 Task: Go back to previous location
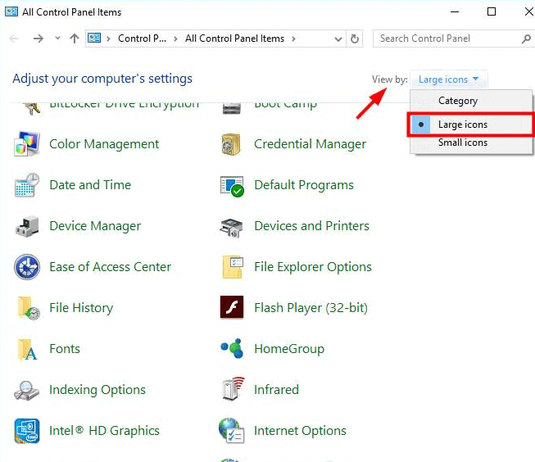pyautogui.click(x=14, y=38)
